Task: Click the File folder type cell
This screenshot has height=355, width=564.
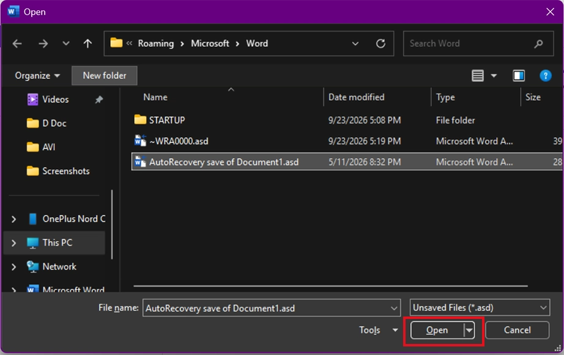Action: point(455,120)
